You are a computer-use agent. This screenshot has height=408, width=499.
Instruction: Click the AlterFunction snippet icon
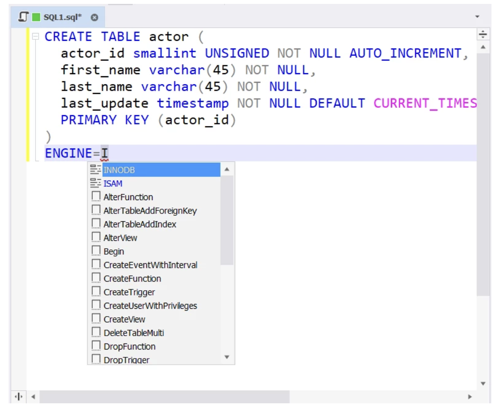coord(96,196)
